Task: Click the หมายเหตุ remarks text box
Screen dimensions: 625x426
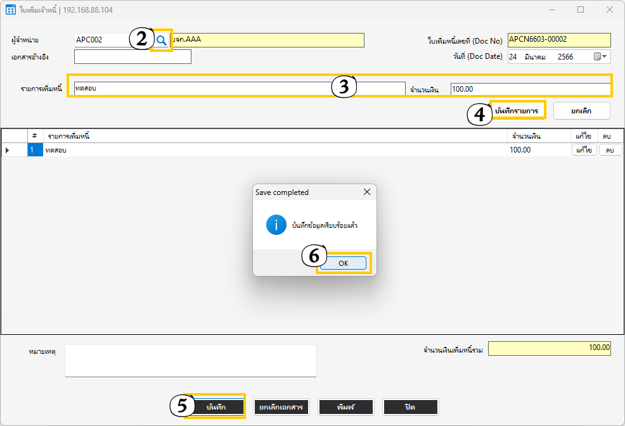Action: click(x=190, y=361)
